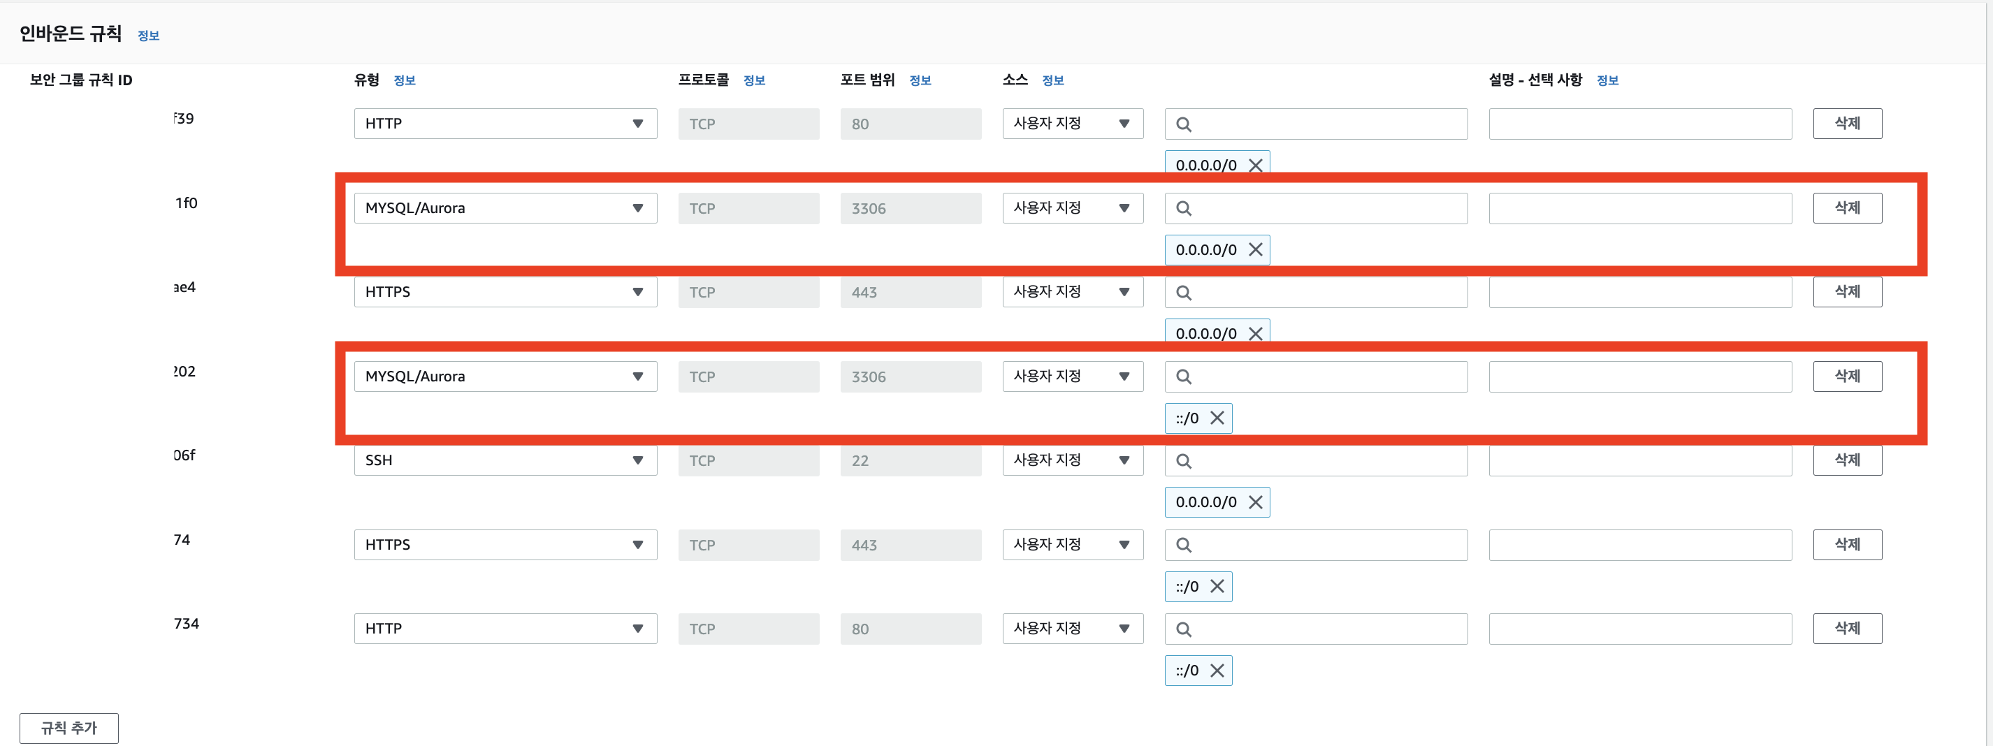Delete HTTPS rule 74 with 삭제
The height and width of the screenshot is (746, 1993).
[x=1847, y=545]
